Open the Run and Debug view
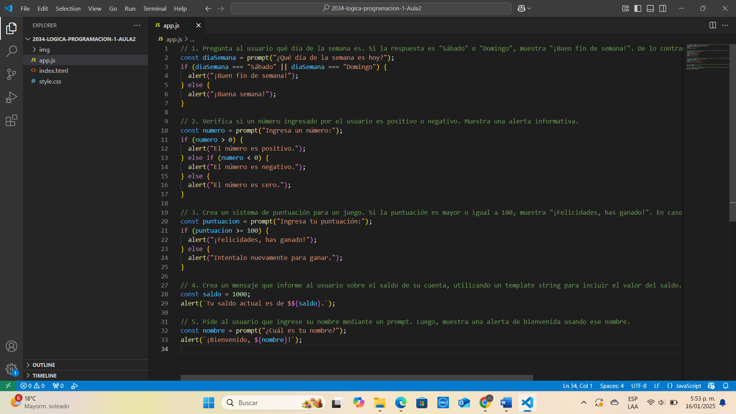Image resolution: width=736 pixels, height=414 pixels. coord(11,97)
